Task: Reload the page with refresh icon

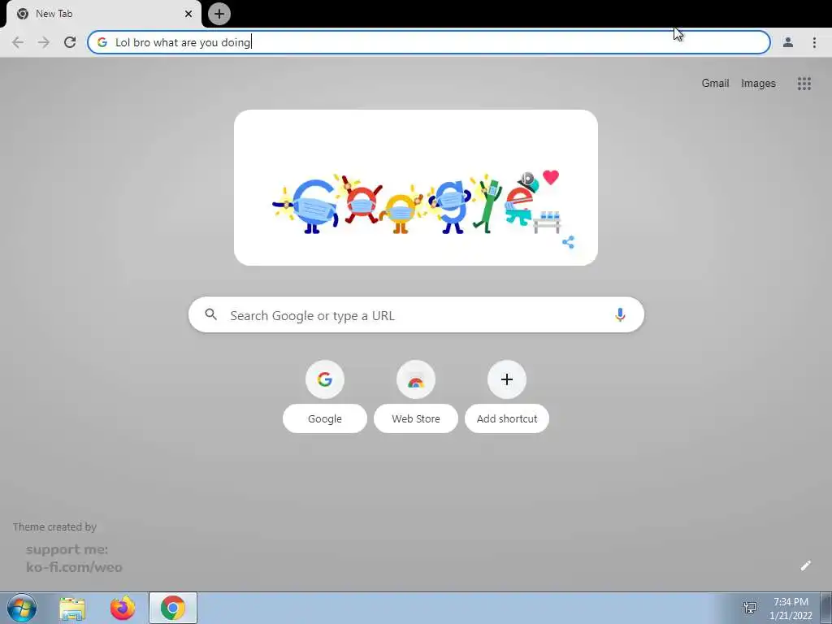Action: coord(70,42)
